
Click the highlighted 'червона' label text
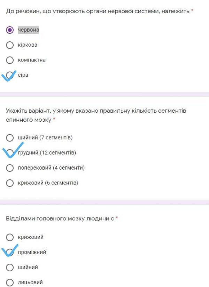[29, 30]
